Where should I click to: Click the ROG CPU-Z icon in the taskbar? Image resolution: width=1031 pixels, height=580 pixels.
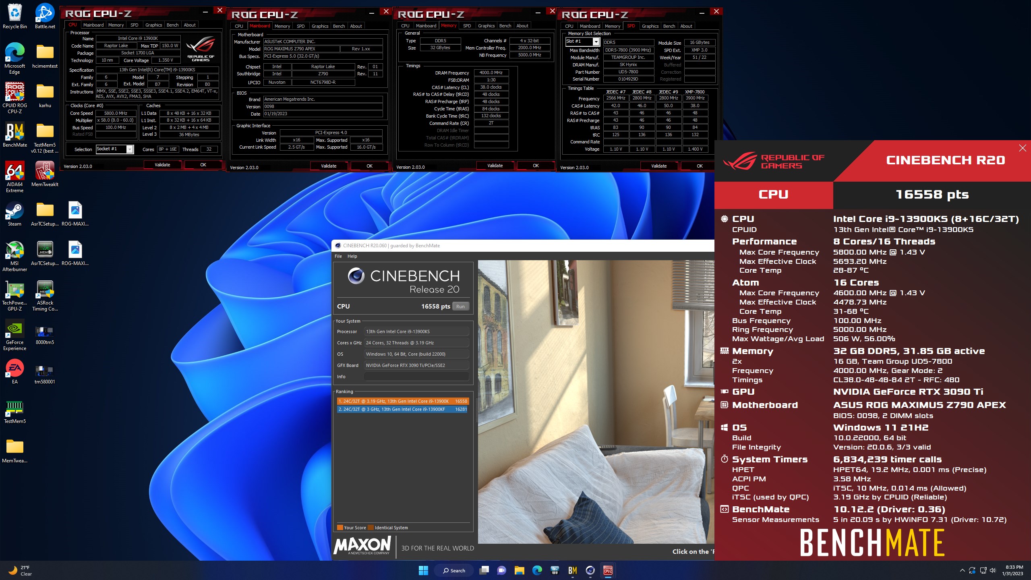(x=608, y=570)
